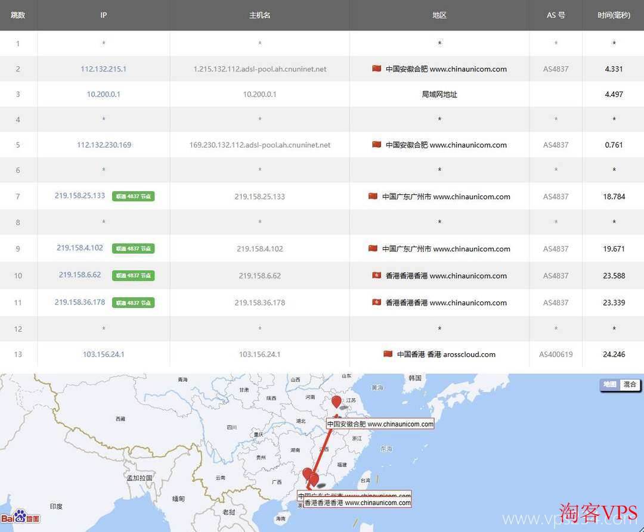
Task: Select hostname 169.230.132.112.adsl-pool.ah.cnuninet.net
Action: point(260,145)
